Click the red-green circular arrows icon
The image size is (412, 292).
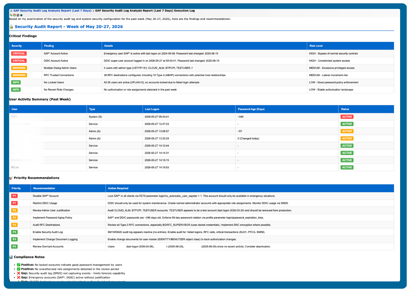(15, 15)
